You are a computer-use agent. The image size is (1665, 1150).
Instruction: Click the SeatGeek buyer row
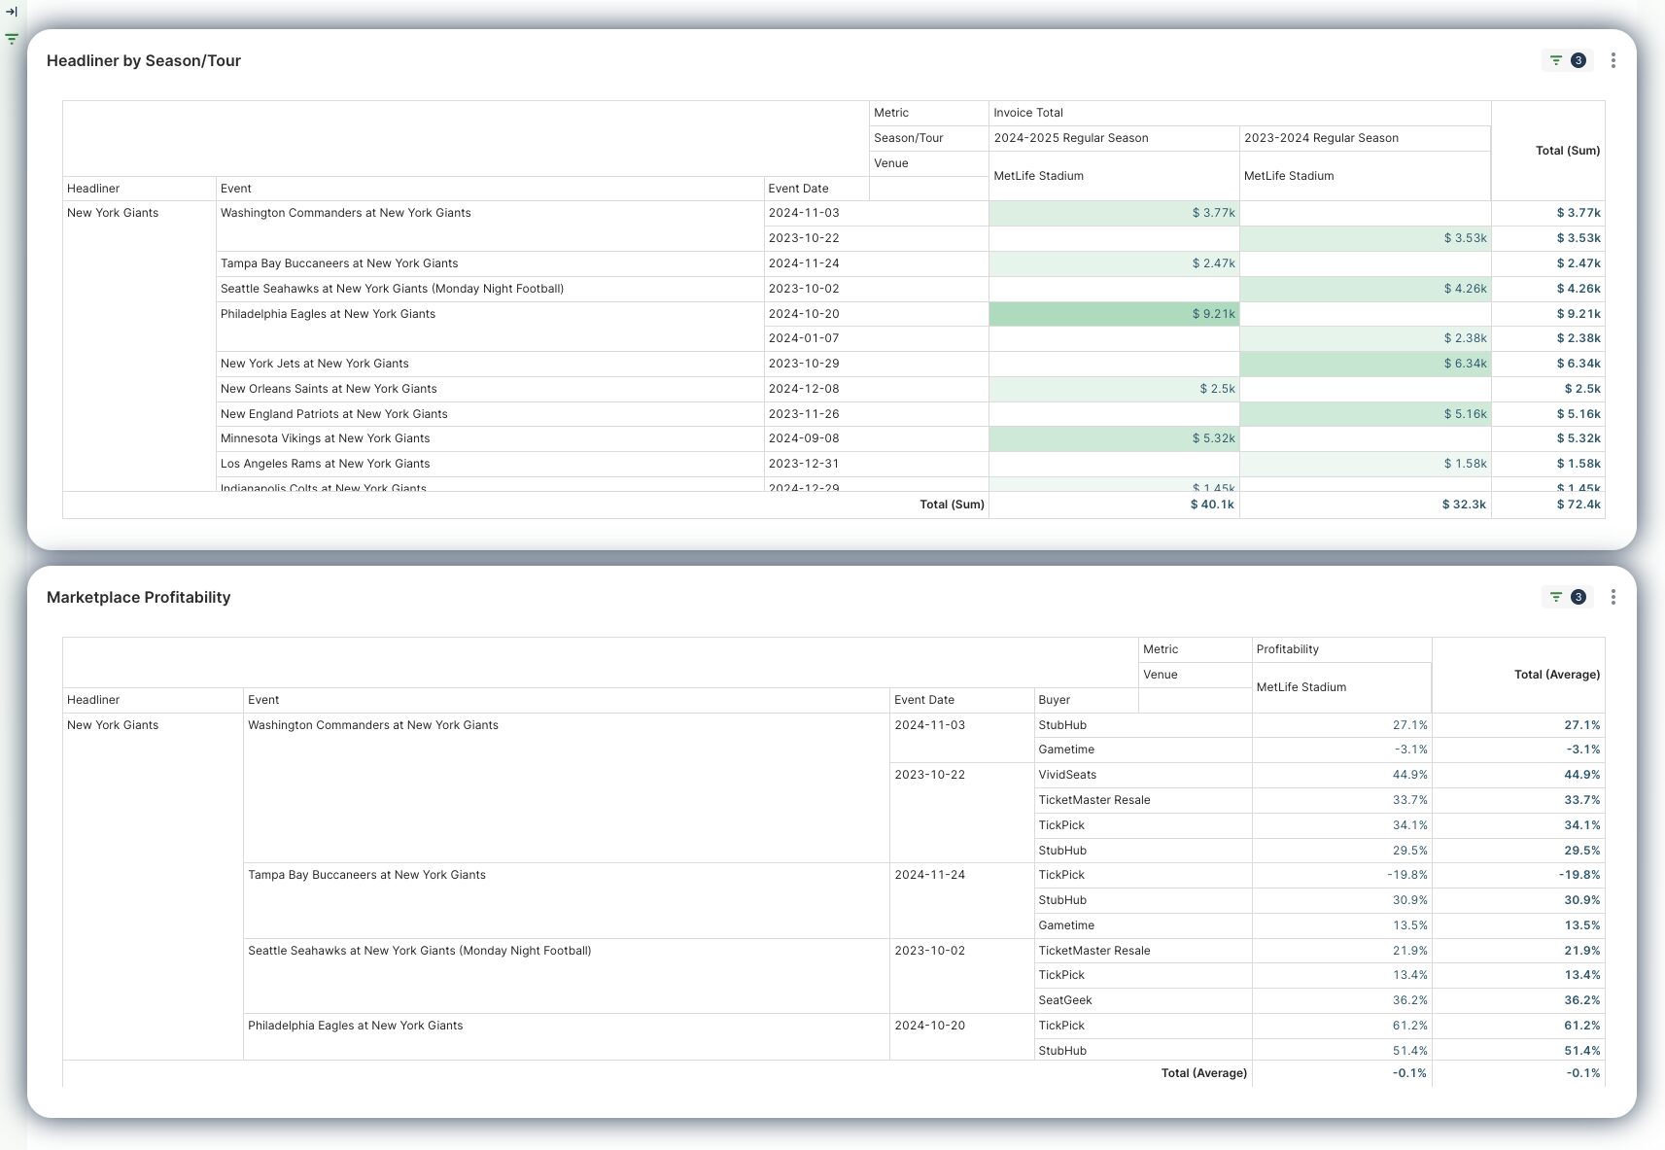pos(1065,1000)
